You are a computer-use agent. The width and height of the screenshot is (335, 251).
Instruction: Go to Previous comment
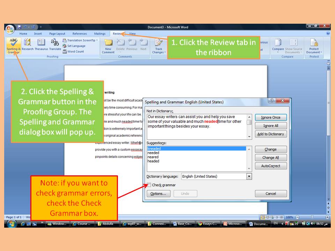(x=132, y=45)
